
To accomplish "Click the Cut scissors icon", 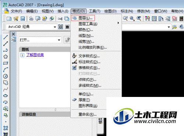I will 60,19.
